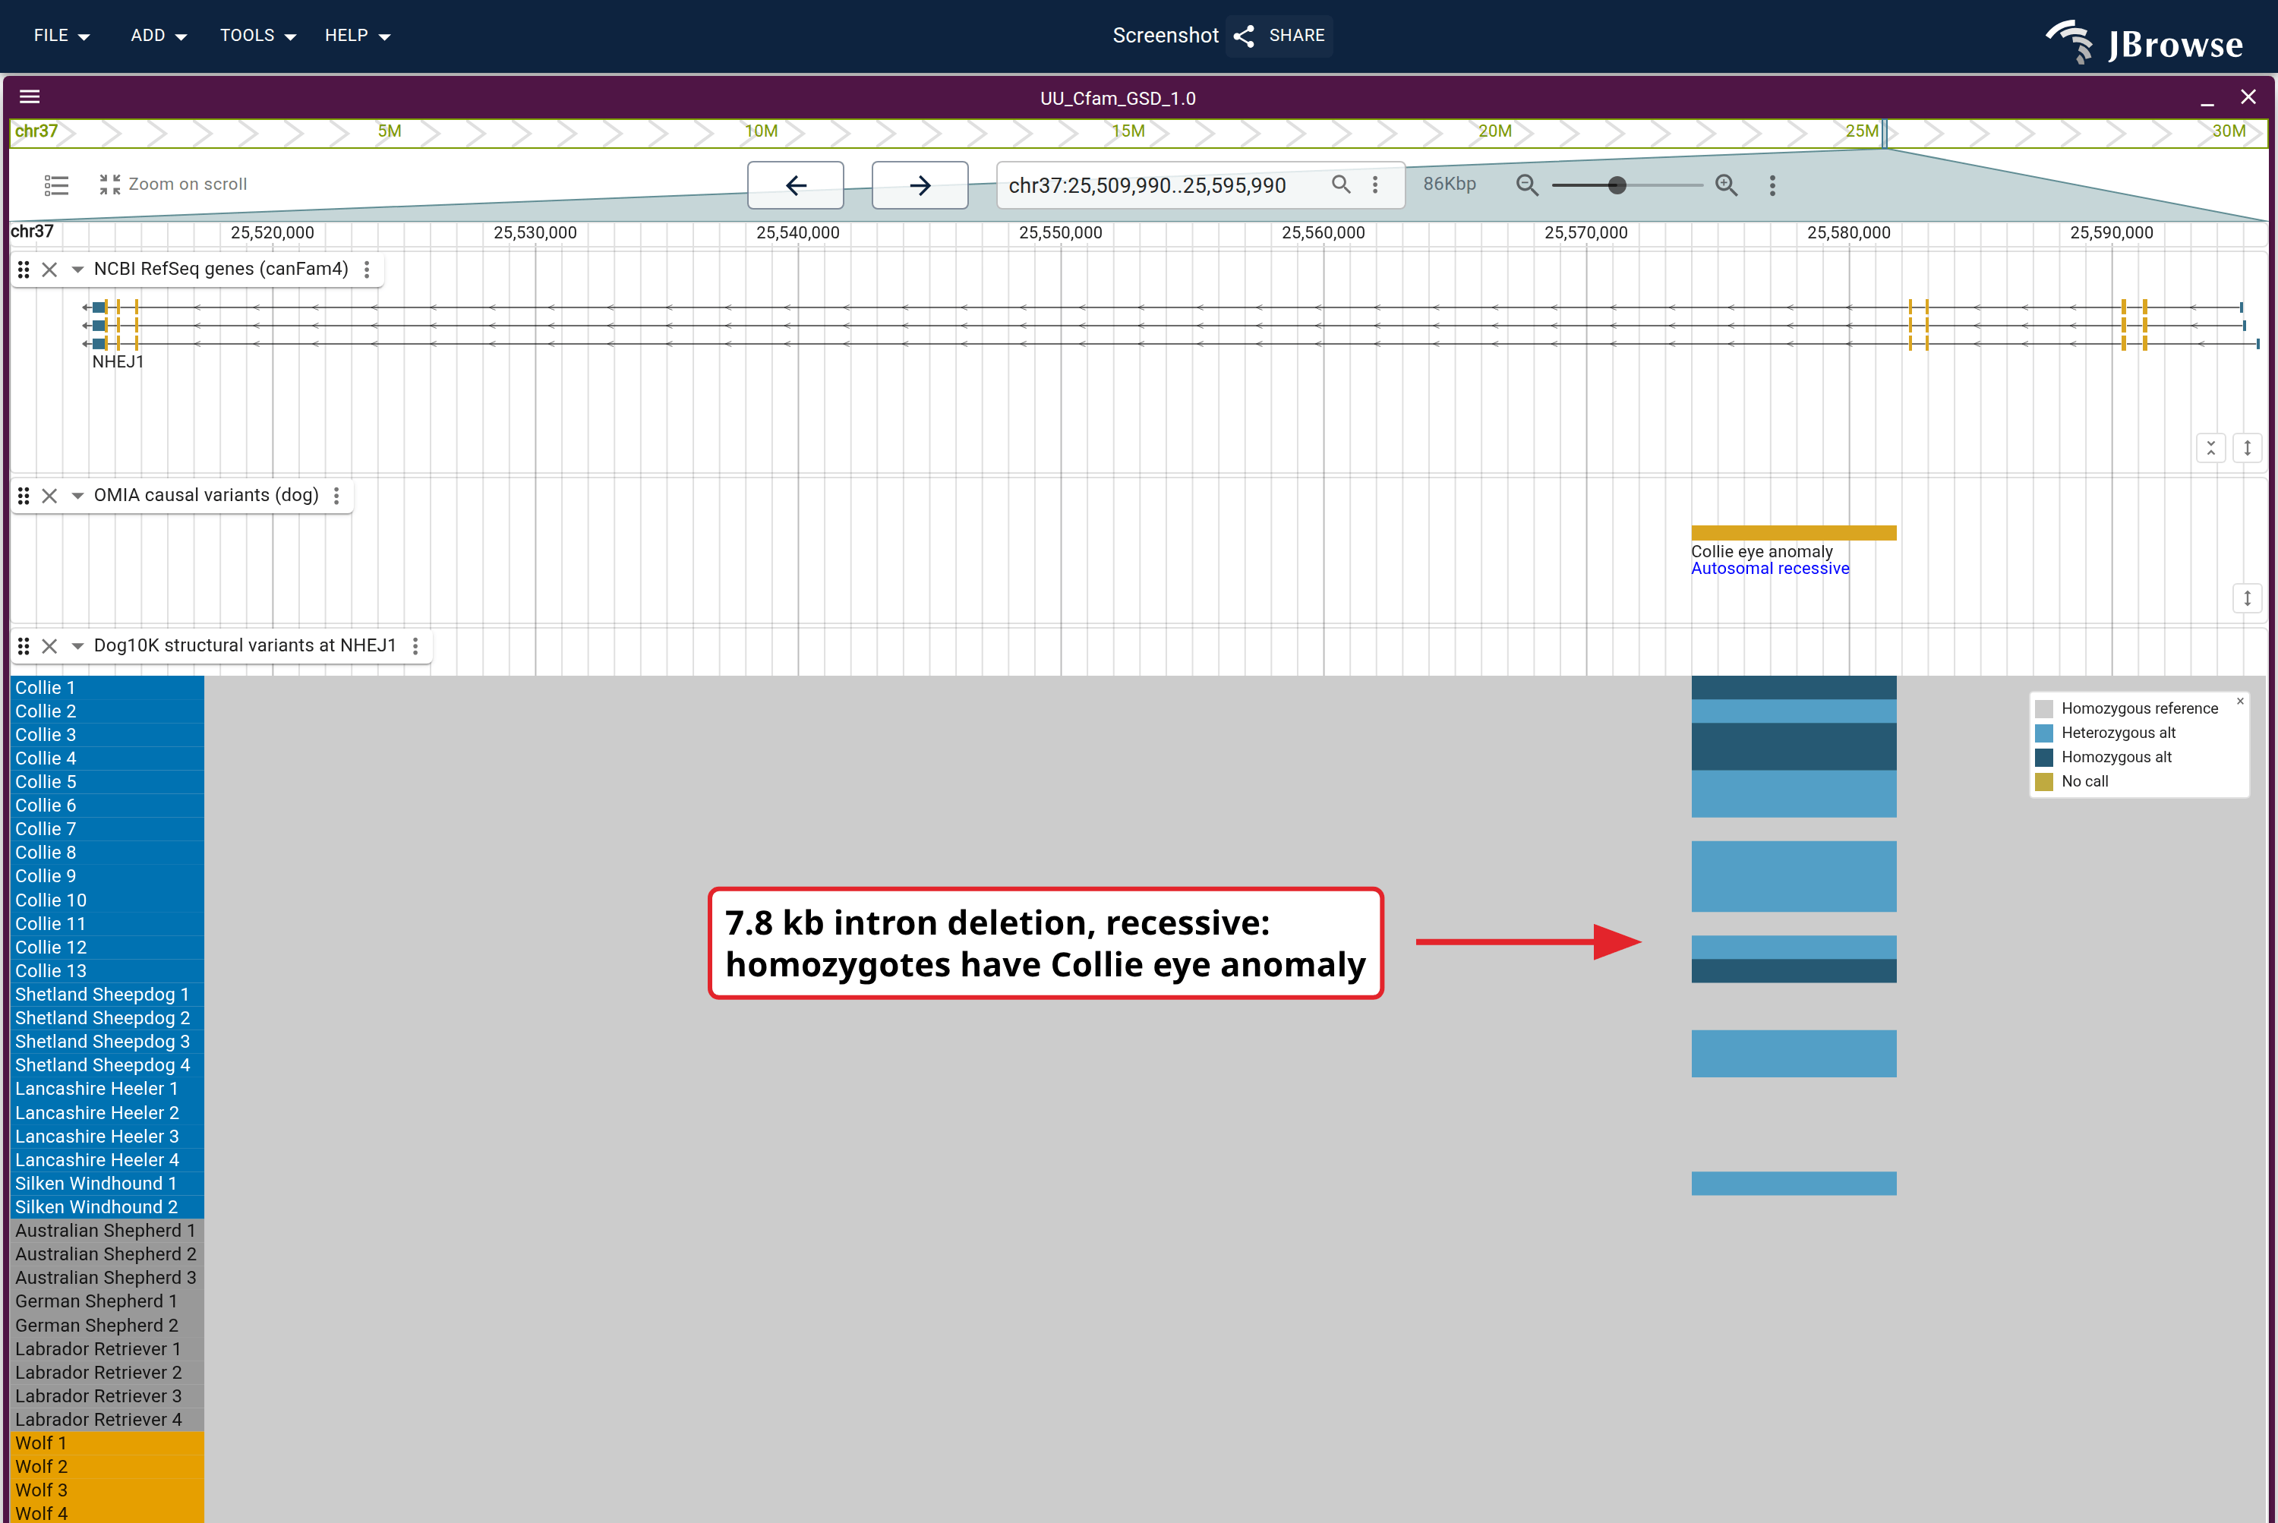
Task: Grab the NCBI RefSeq genes track handle
Action: click(x=24, y=269)
